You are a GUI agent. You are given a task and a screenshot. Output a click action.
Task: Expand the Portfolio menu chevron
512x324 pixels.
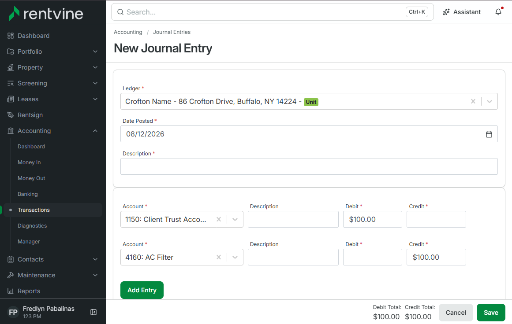pyautogui.click(x=95, y=52)
